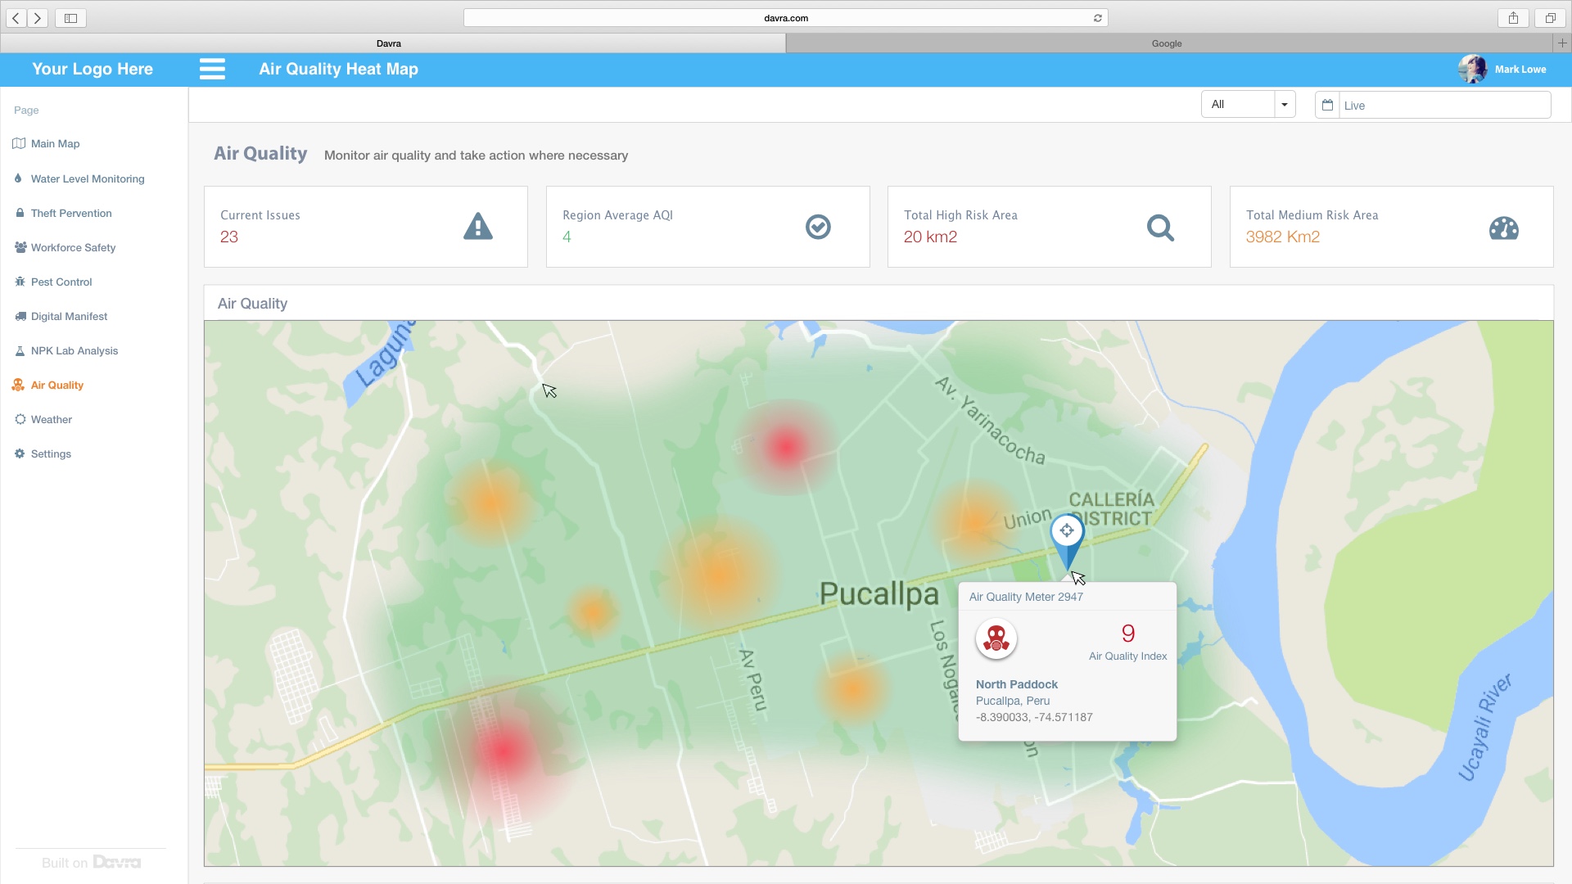
Task: Open the Weather page link
Action: pyautogui.click(x=52, y=419)
